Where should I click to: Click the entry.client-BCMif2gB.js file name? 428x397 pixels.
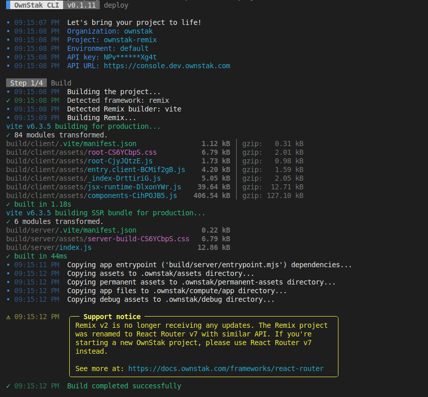pos(136,169)
